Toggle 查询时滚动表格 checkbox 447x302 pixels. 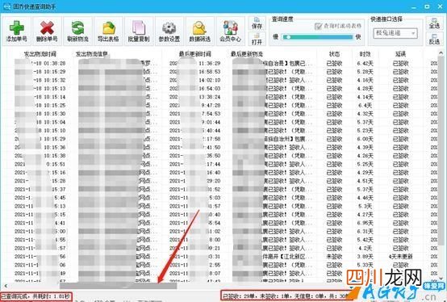click(318, 26)
